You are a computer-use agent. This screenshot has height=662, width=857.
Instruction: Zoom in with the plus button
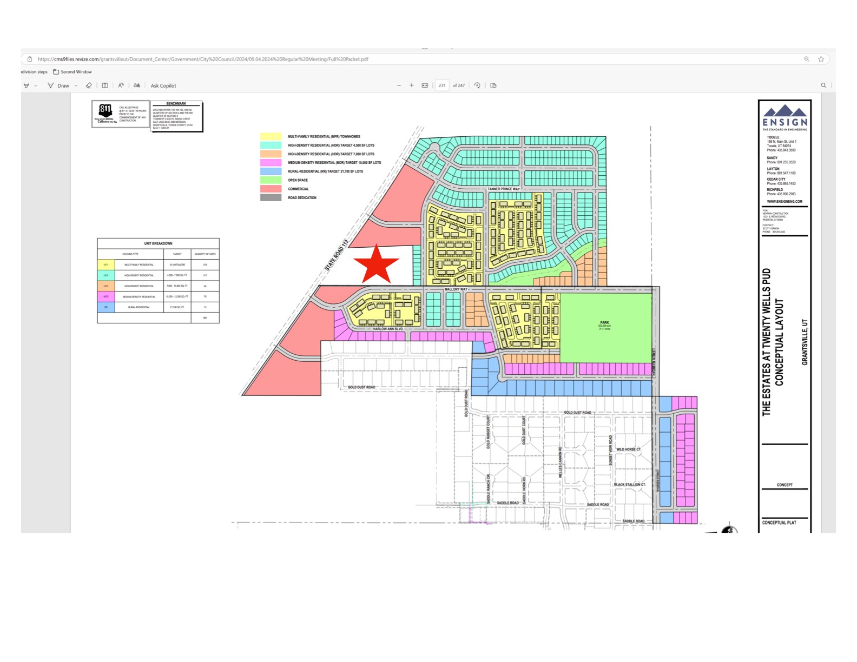(x=412, y=85)
